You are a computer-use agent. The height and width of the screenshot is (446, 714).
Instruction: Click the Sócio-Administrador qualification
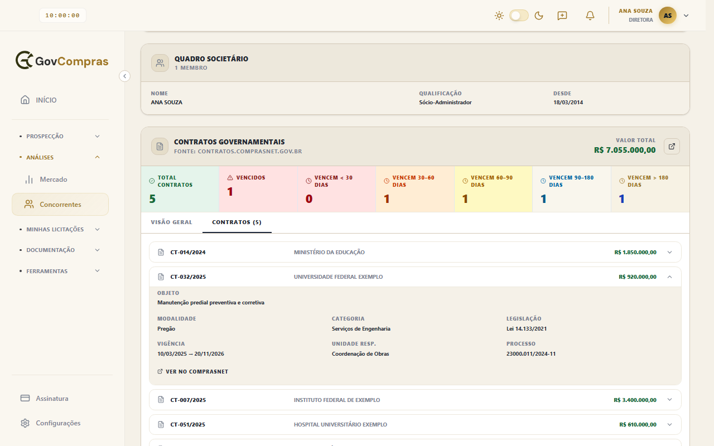click(x=445, y=102)
